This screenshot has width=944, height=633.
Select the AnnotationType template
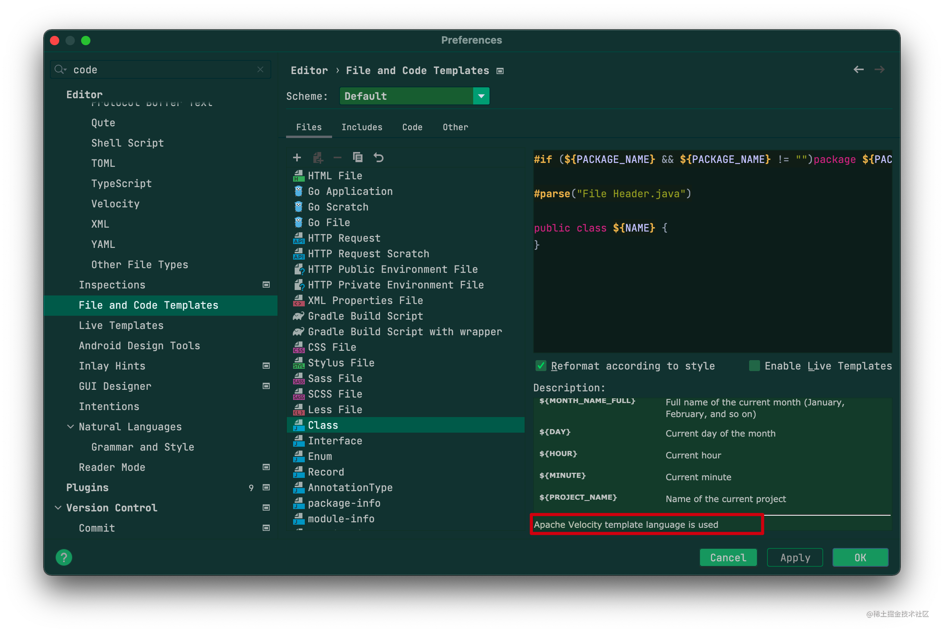(405, 487)
